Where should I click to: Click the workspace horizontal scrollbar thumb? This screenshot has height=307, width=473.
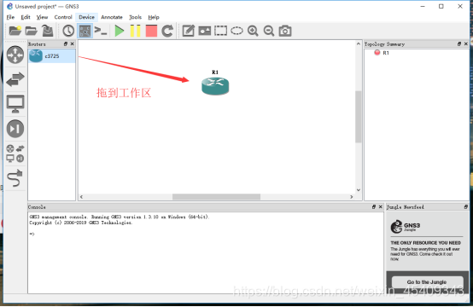(x=216, y=197)
